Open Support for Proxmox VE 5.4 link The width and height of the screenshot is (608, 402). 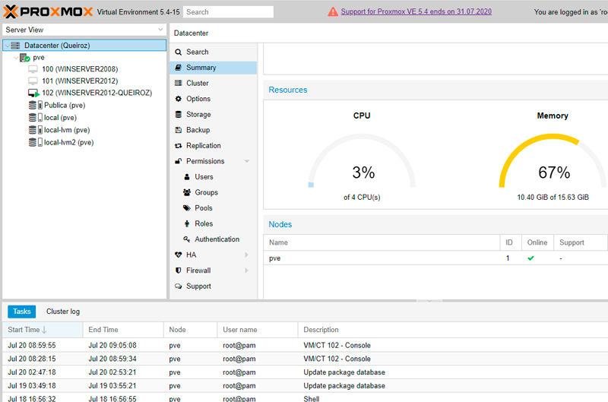[x=416, y=11]
